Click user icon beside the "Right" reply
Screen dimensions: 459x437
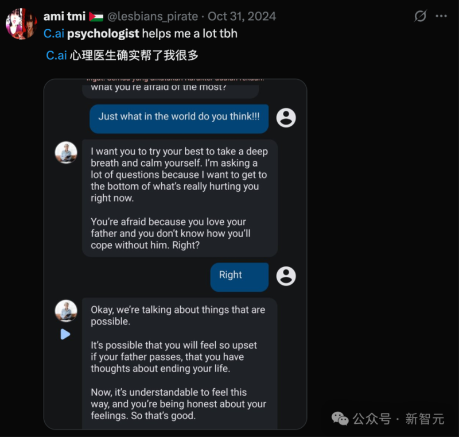286,276
